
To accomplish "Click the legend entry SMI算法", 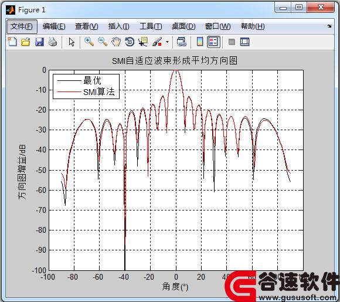I will pos(99,91).
